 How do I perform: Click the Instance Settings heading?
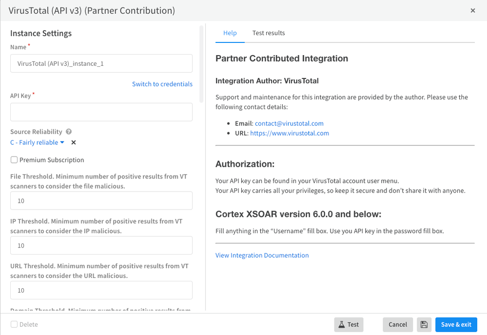click(41, 33)
